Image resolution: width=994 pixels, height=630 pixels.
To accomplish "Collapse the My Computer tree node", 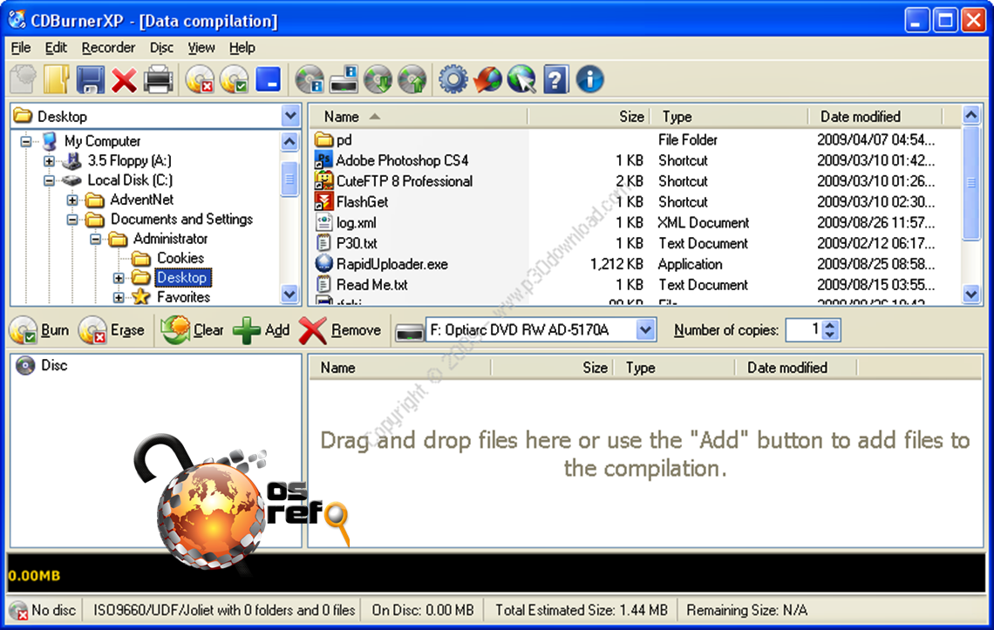I will point(26,140).
